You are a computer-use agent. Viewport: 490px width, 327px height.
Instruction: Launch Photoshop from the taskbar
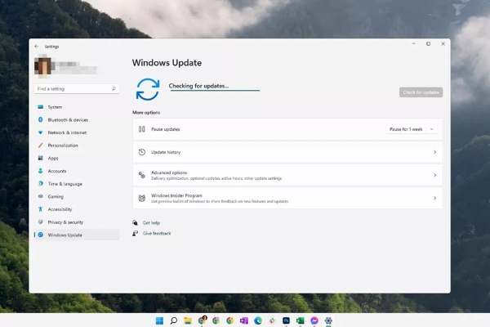point(286,320)
